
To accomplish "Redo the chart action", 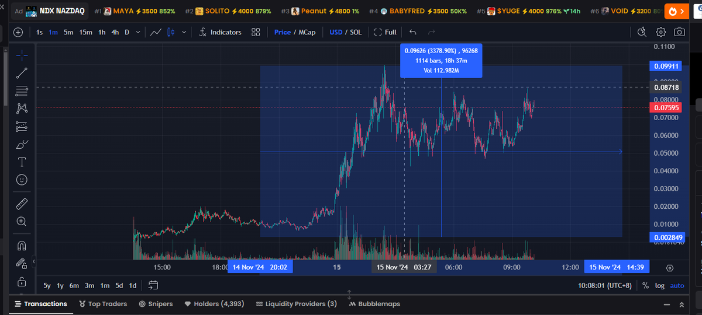I will [x=432, y=32].
